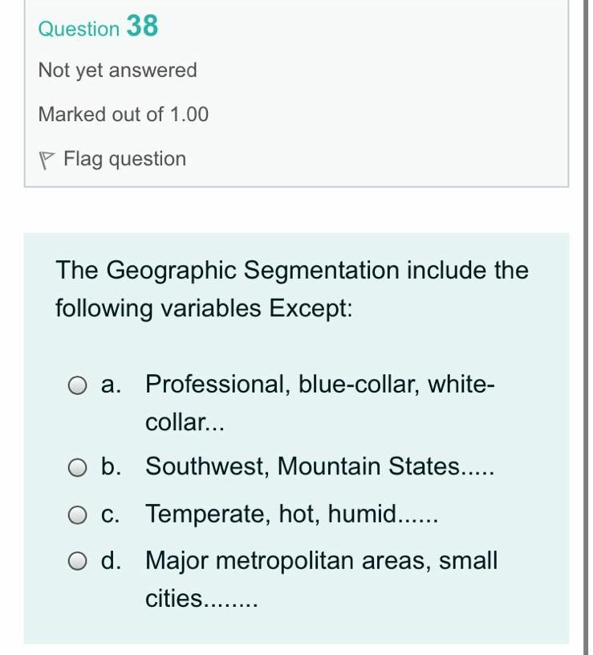
Task: Click the Not yet answered status text
Action: click(117, 71)
